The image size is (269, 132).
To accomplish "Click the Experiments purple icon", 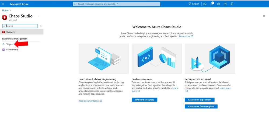I will pos(4,50).
